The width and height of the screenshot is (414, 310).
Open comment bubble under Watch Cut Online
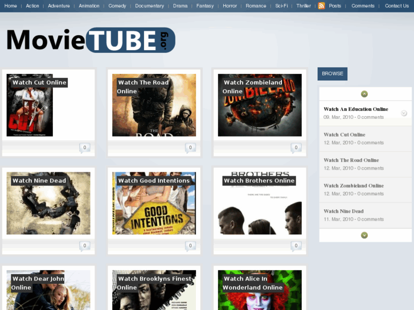point(85,148)
